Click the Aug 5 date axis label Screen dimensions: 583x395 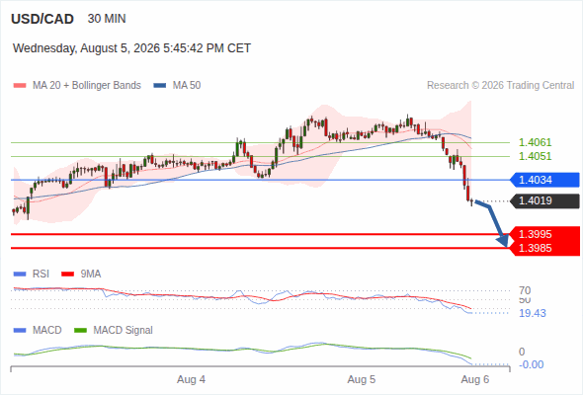(x=362, y=380)
